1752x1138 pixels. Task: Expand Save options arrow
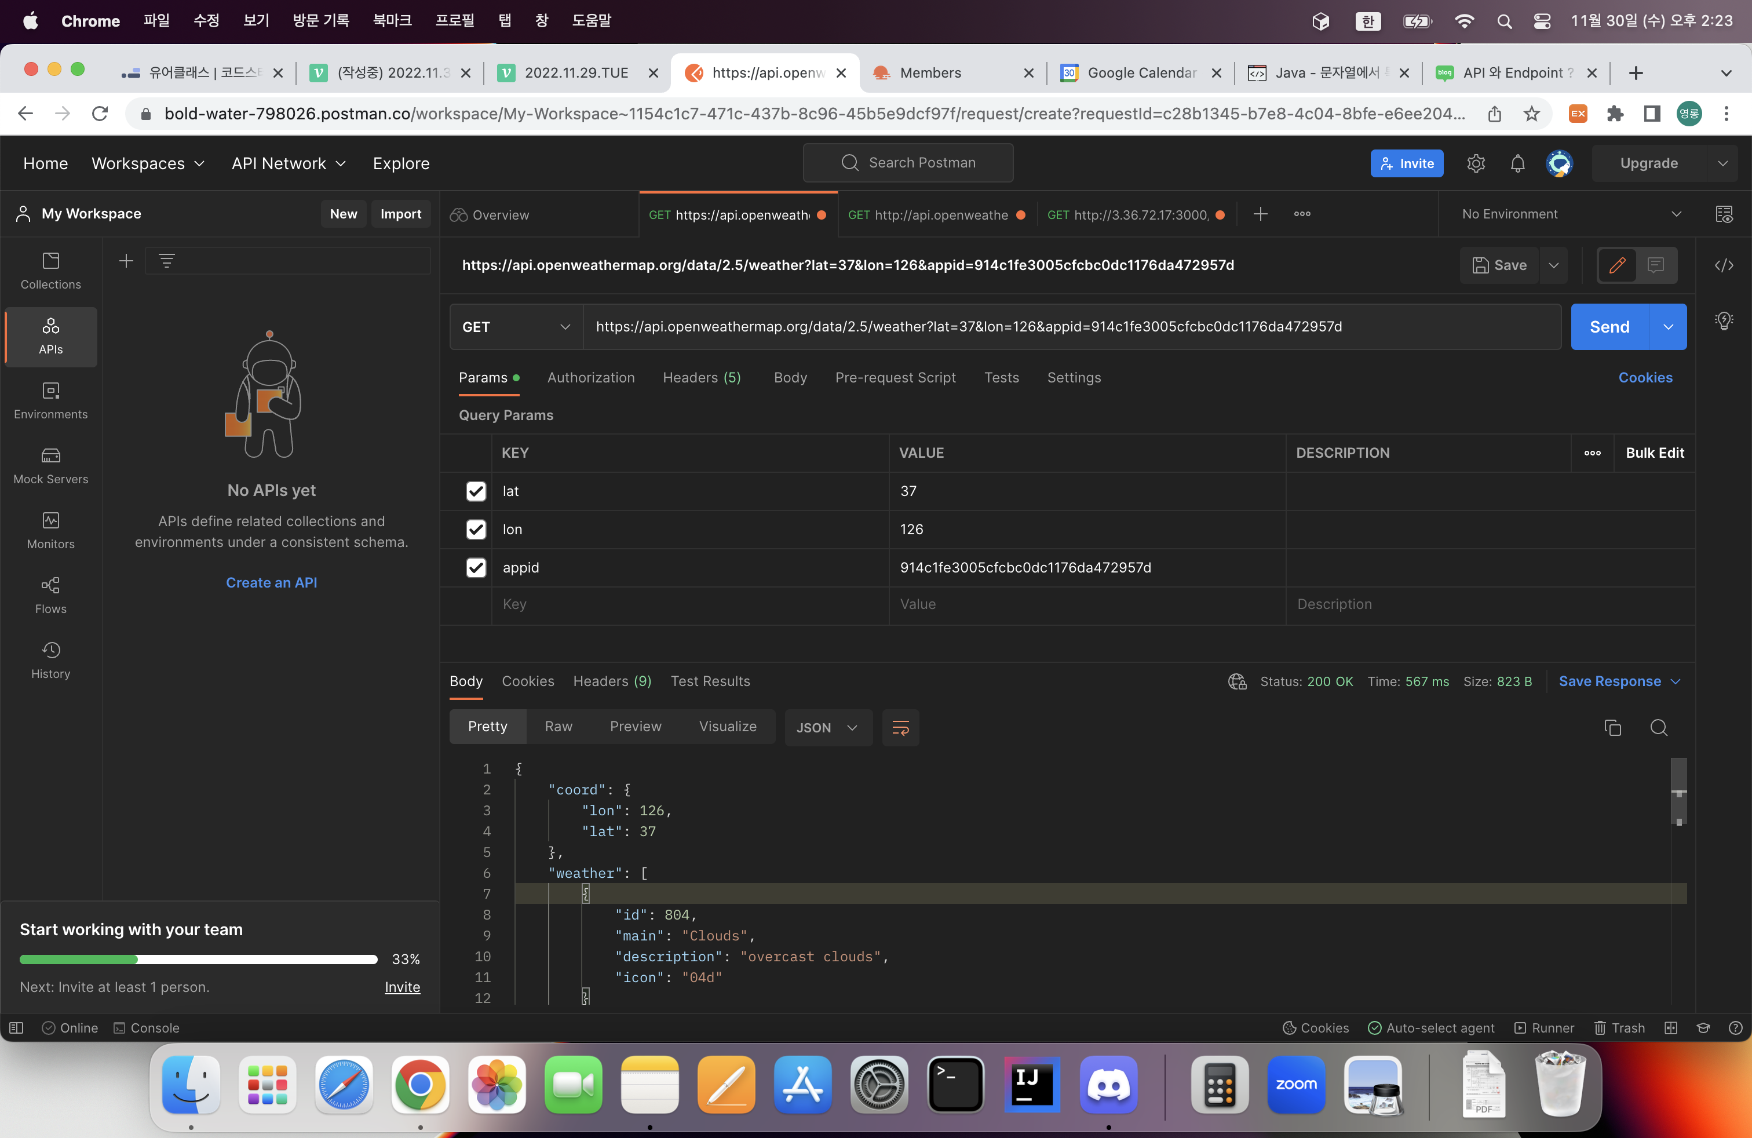coord(1553,266)
